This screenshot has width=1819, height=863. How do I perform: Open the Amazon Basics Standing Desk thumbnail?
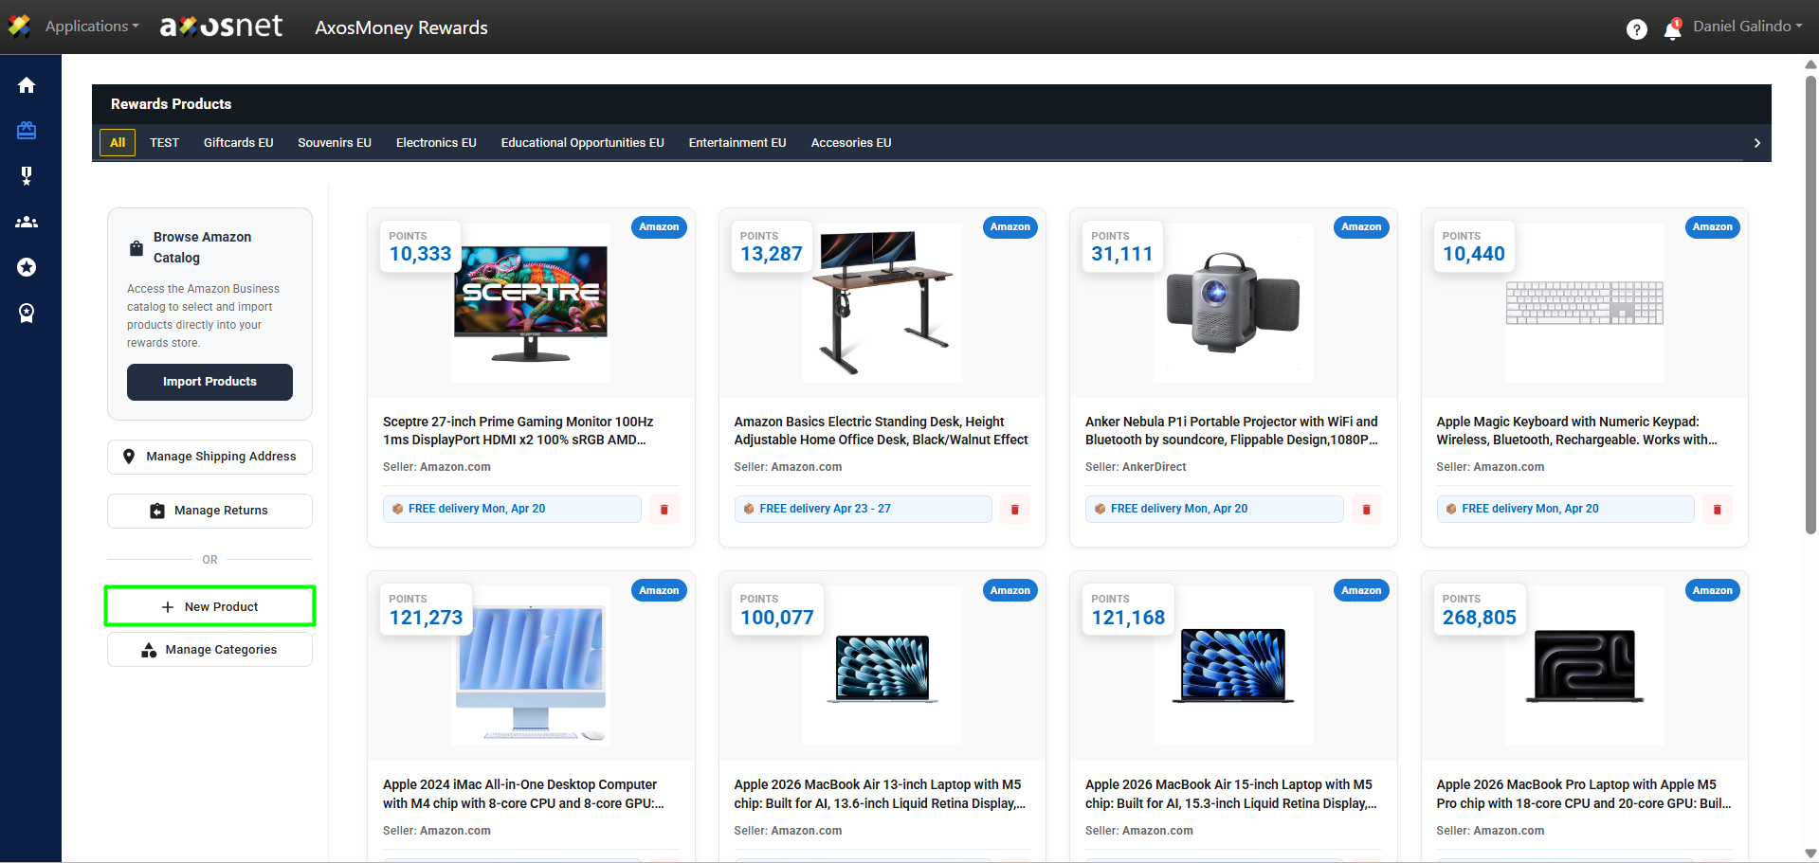tap(882, 303)
